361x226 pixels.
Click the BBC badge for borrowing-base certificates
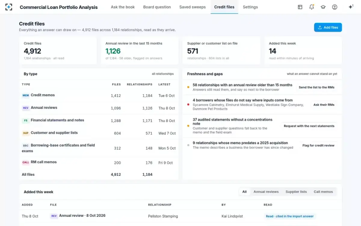click(26, 146)
